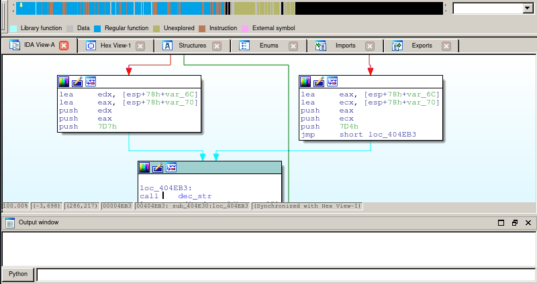Image resolution: width=537 pixels, height=284 pixels.
Task: Click var_70 in the lea ecx line
Action: [422, 102]
